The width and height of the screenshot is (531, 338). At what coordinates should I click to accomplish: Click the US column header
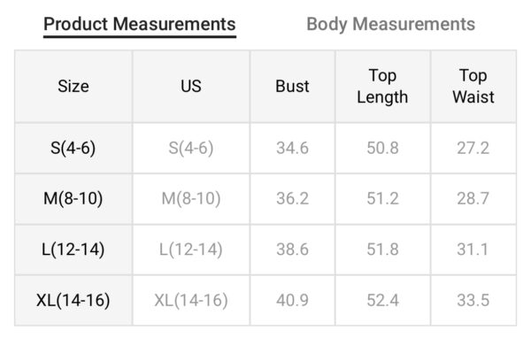[191, 86]
